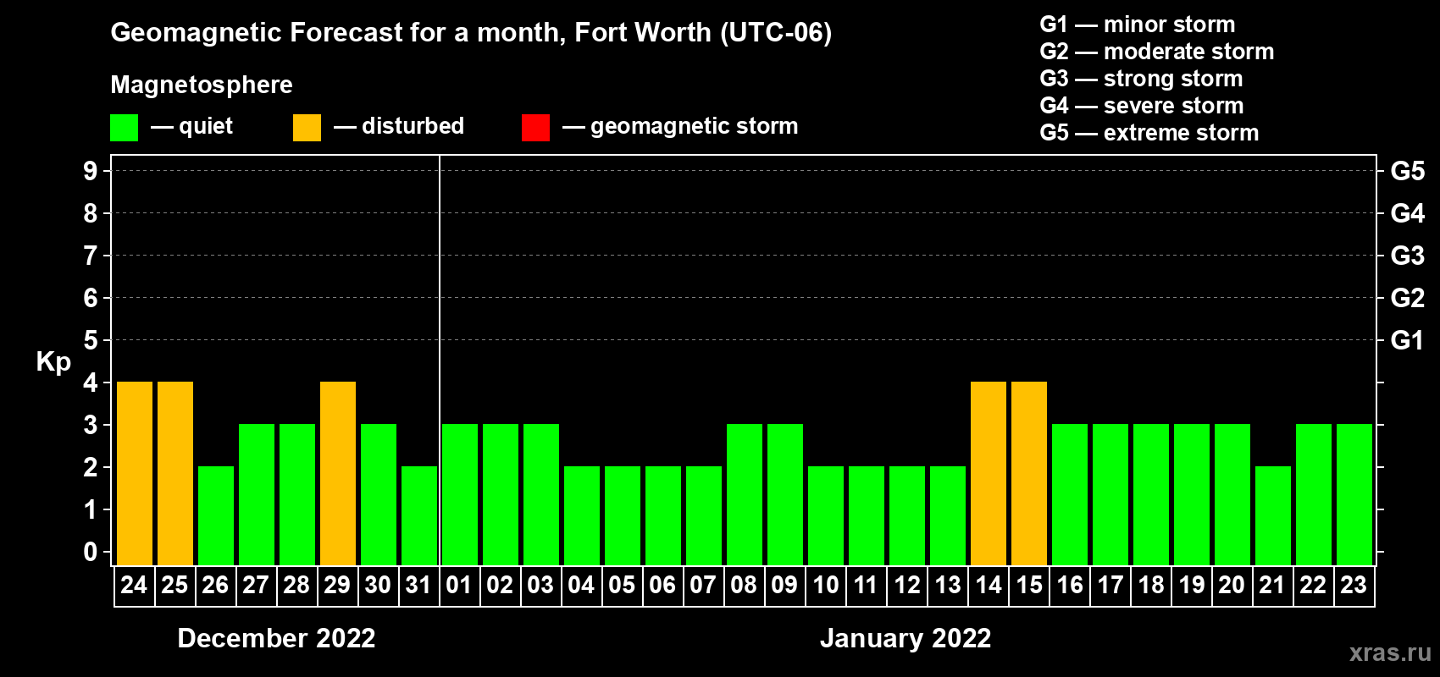Click the December 2022 month label
This screenshot has width=1440, height=677.
point(276,638)
